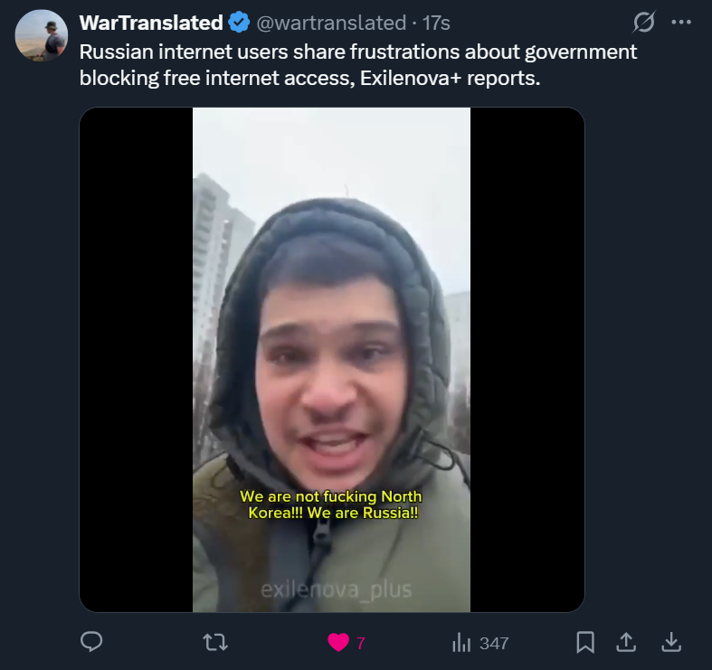Open the share upload-arrow menu

pyautogui.click(x=626, y=642)
